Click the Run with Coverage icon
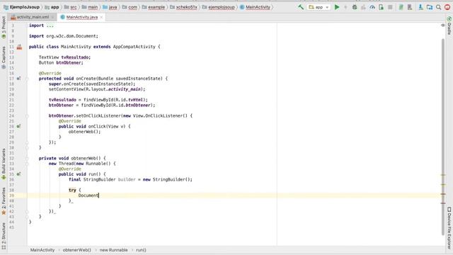453x255 pixels. click(x=363, y=7)
